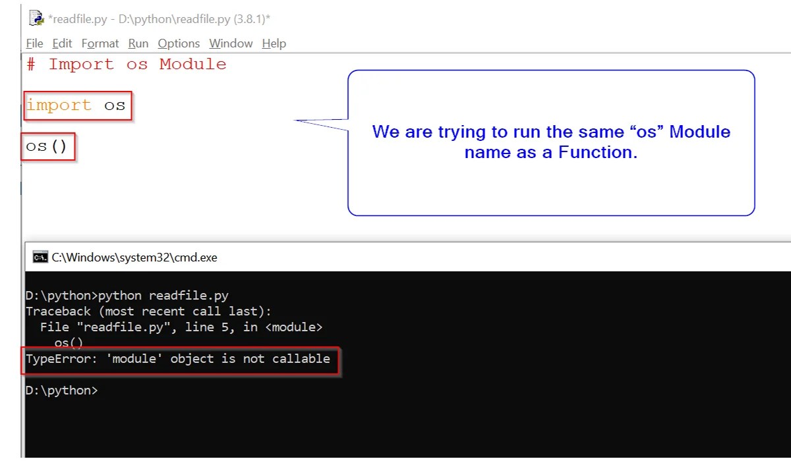The height and width of the screenshot is (461, 791).
Task: Open the Window menu
Action: (230, 43)
